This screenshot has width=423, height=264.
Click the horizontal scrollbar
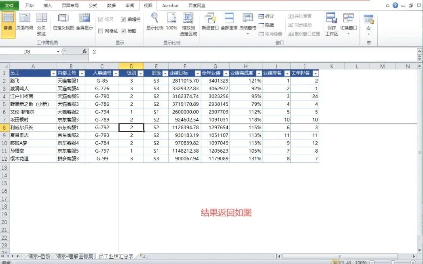[x=340, y=256]
